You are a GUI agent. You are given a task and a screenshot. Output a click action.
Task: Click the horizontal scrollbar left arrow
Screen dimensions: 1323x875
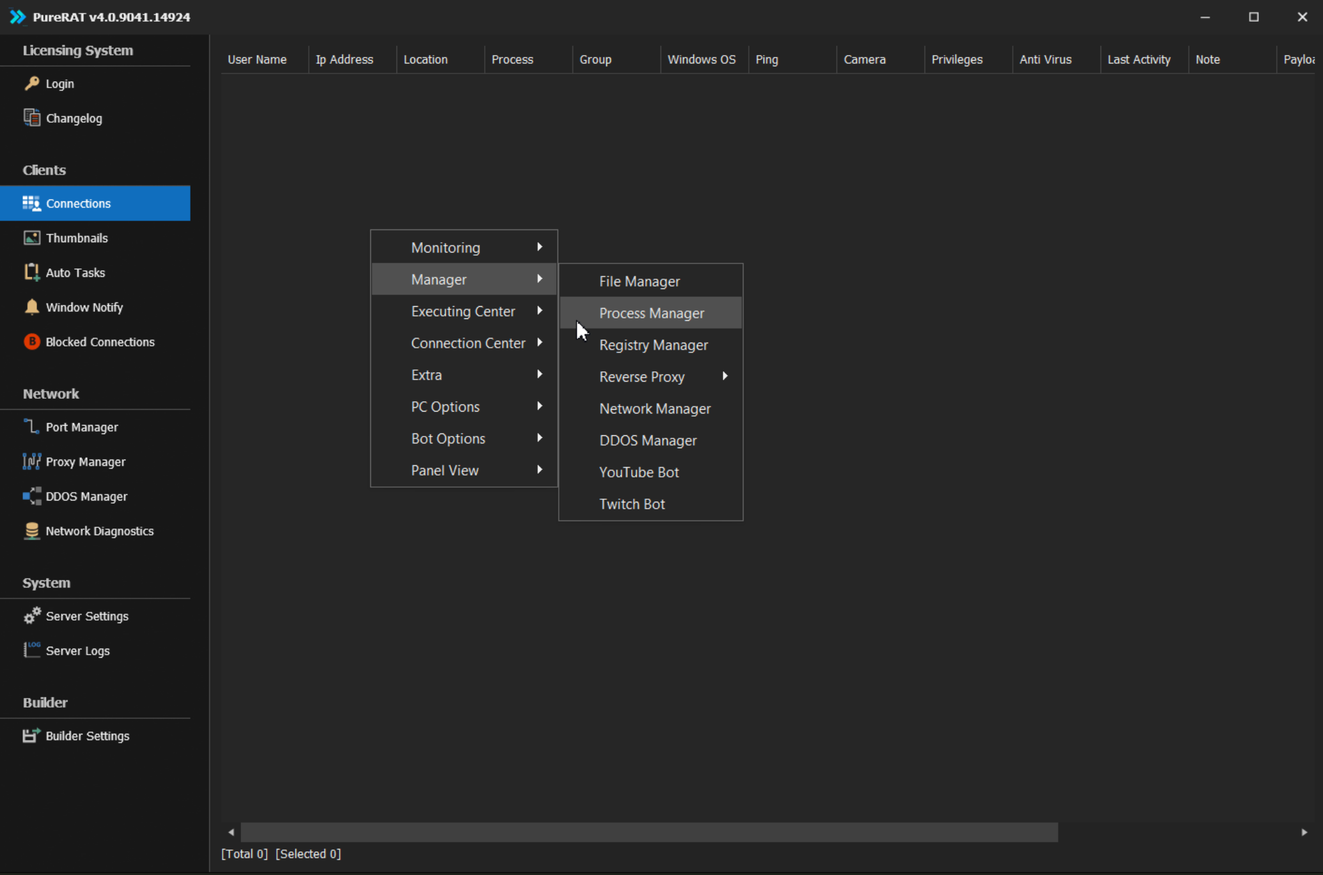(231, 832)
